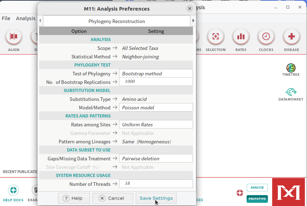The height and width of the screenshot is (206, 307).
Task: Click the Rates toolbar icon
Action: (x=241, y=37)
